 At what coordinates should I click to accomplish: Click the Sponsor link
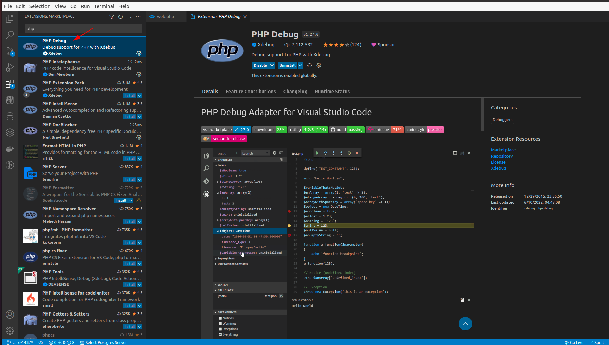[383, 45]
